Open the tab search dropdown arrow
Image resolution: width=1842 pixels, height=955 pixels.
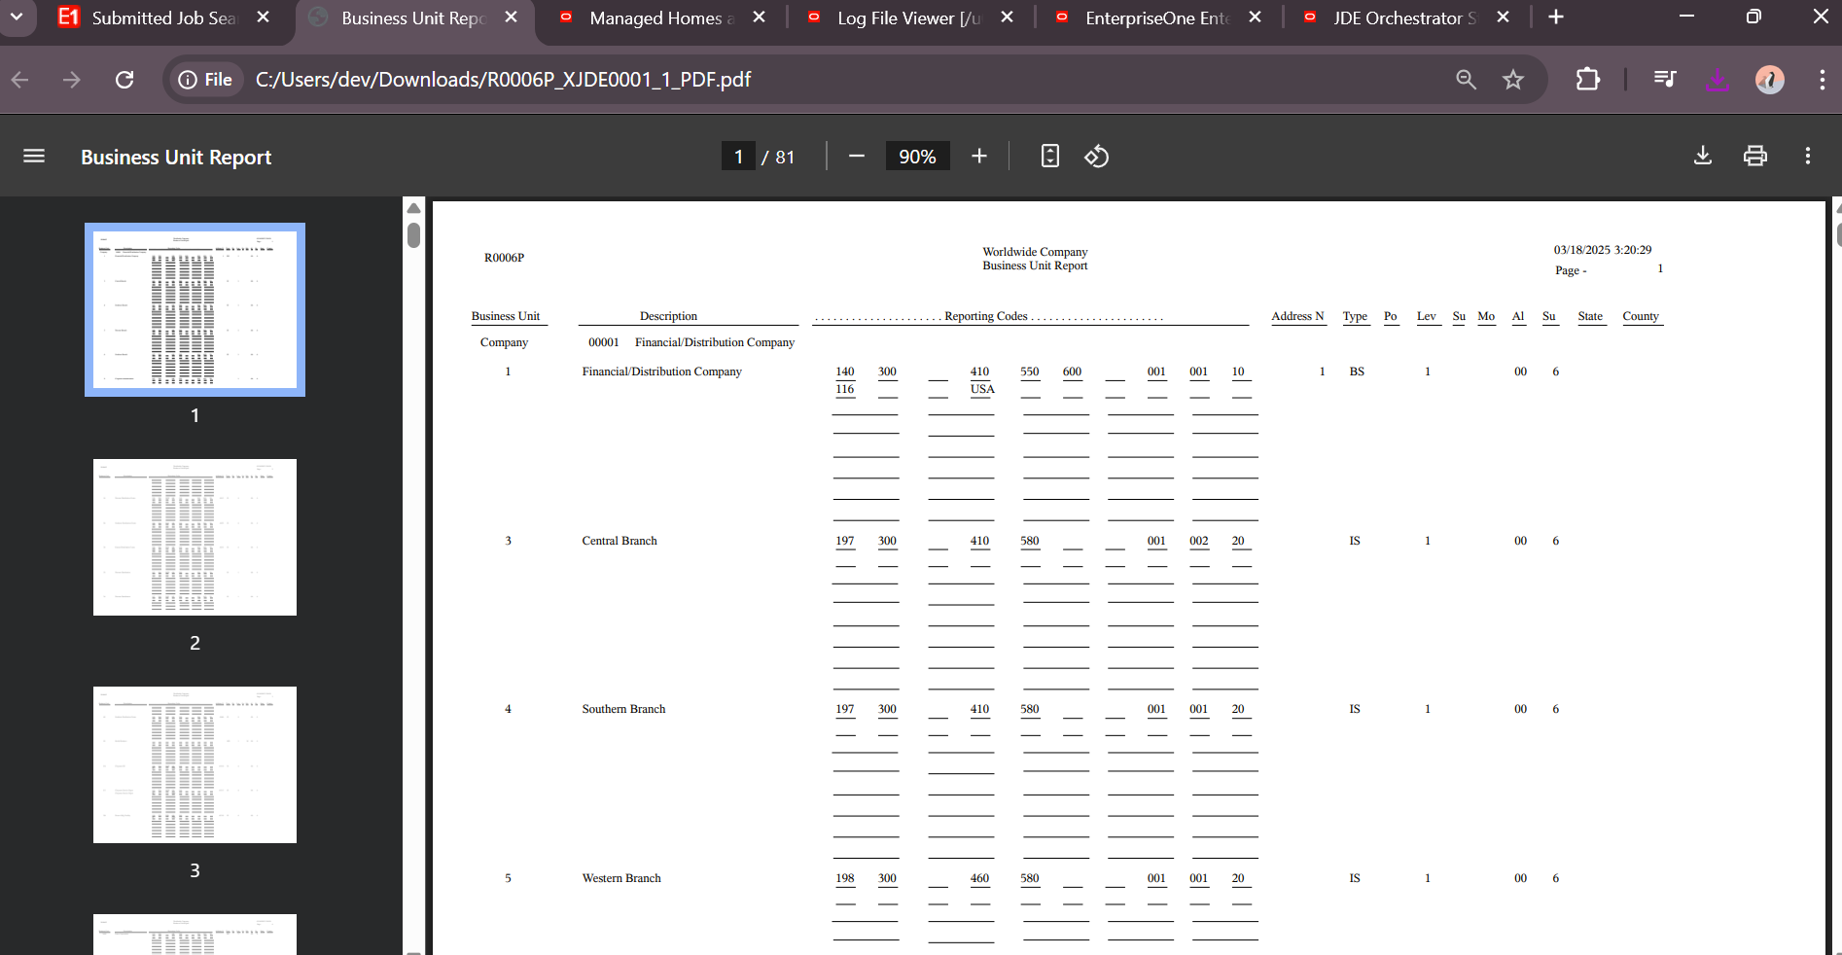tap(17, 17)
